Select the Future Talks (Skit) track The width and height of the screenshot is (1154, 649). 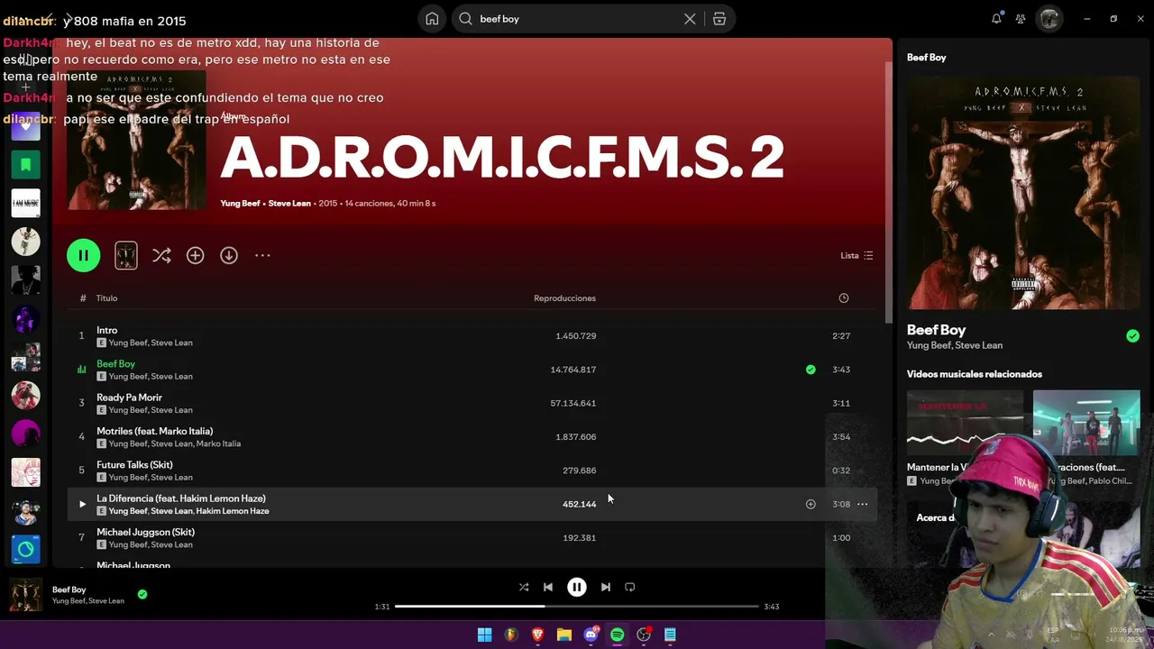pyautogui.click(x=472, y=470)
